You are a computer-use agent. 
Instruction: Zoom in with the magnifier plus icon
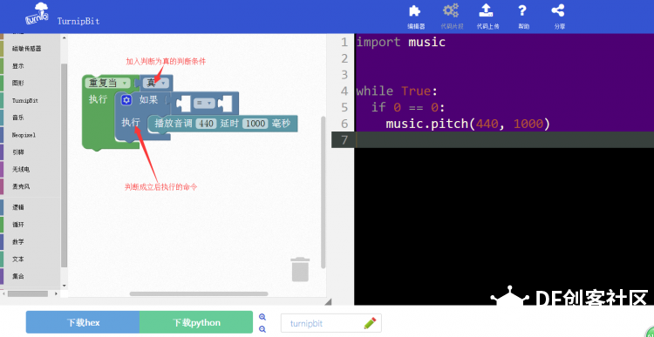pyautogui.click(x=262, y=317)
